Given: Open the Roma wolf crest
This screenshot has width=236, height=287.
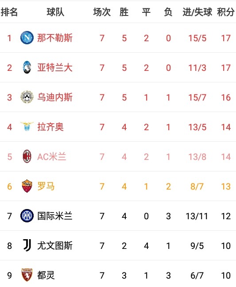Looking at the screenshot, I should point(27,186).
